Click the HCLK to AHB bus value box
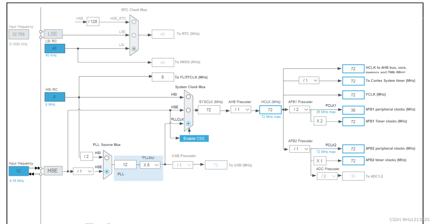The height and width of the screenshot is (224, 434). [353, 69]
